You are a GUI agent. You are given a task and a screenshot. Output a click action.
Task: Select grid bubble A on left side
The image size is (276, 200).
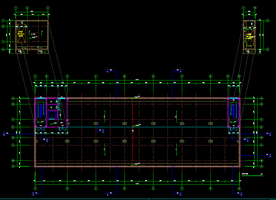coord(13,166)
